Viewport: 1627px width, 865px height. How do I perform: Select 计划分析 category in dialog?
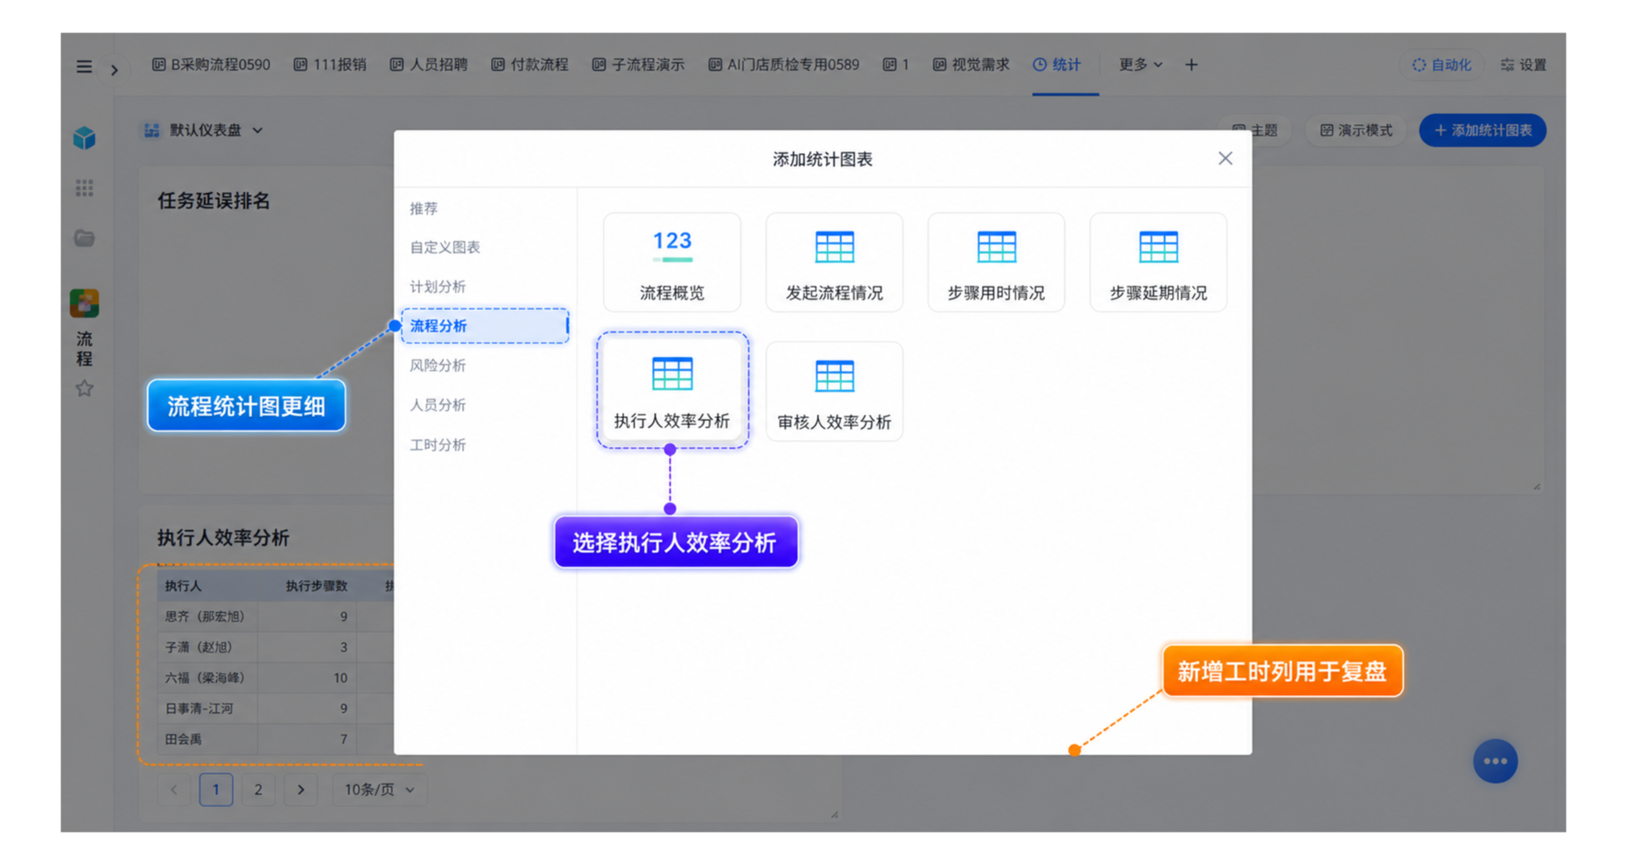438,287
